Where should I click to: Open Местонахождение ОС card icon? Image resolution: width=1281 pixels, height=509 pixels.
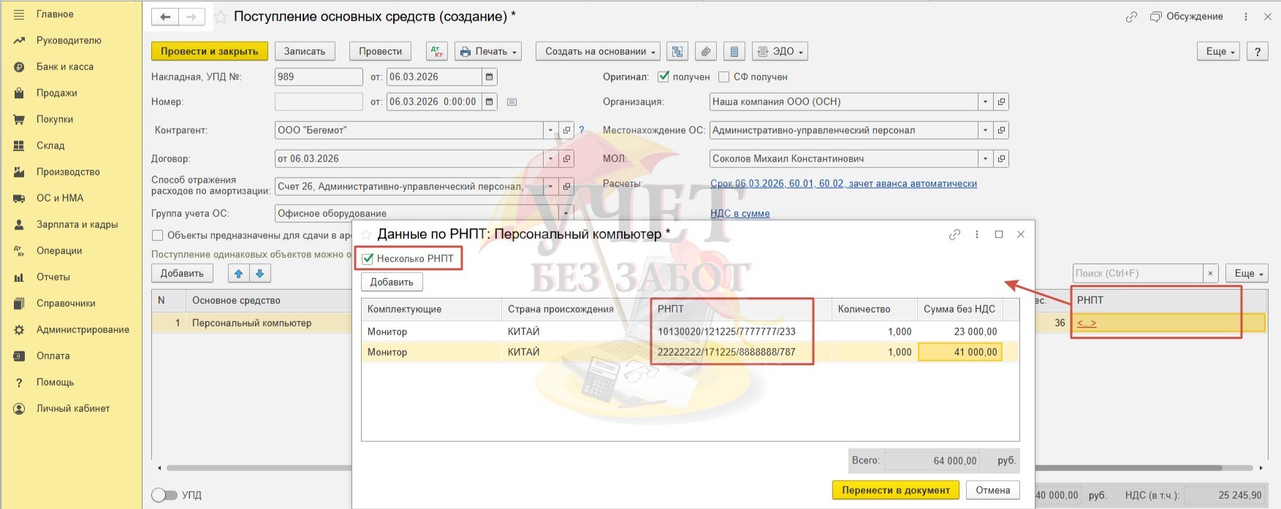tap(1001, 130)
